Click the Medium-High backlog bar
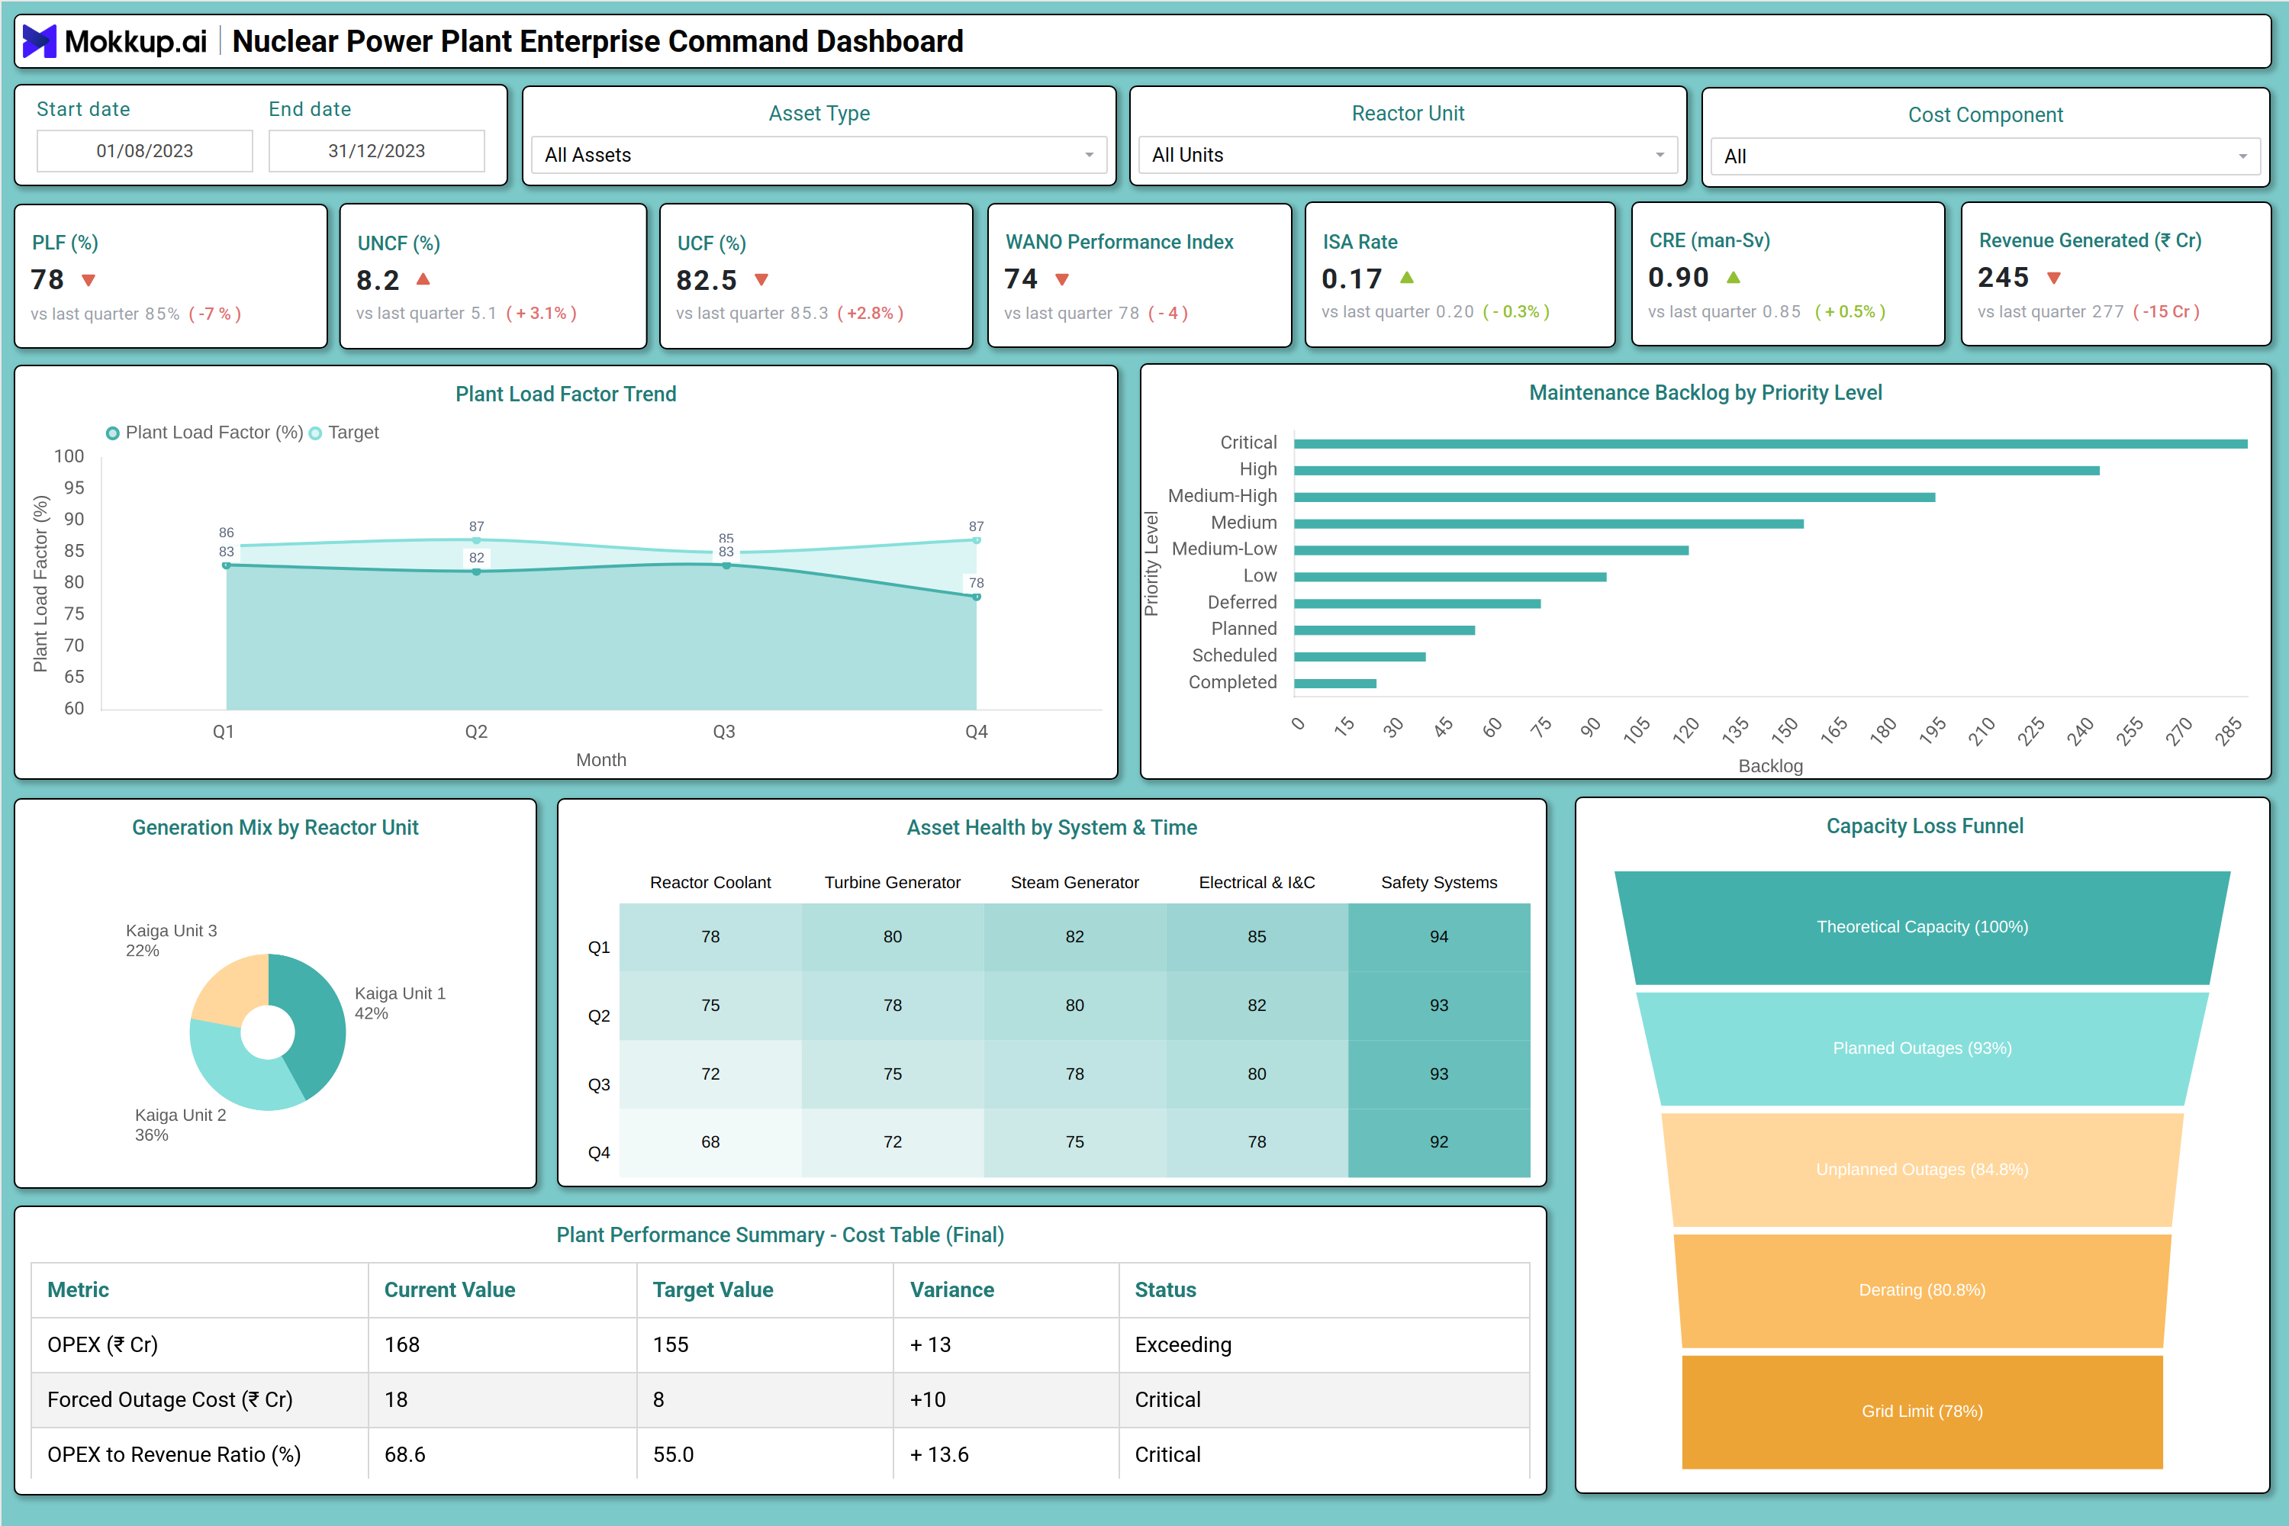This screenshot has height=1526, width=2289. [1615, 497]
